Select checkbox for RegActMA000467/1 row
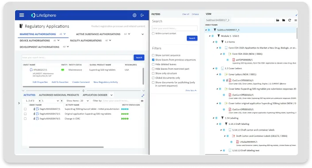 [x=25, y=109]
